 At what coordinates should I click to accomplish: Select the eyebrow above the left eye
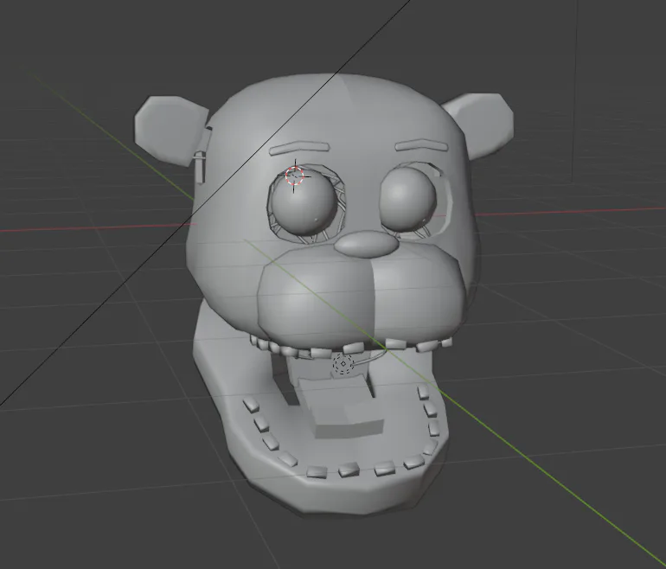click(x=299, y=149)
